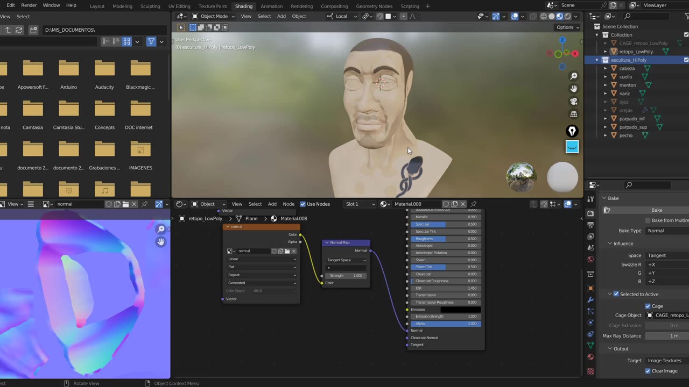Select wireframe viewport shading mode

coord(544,16)
